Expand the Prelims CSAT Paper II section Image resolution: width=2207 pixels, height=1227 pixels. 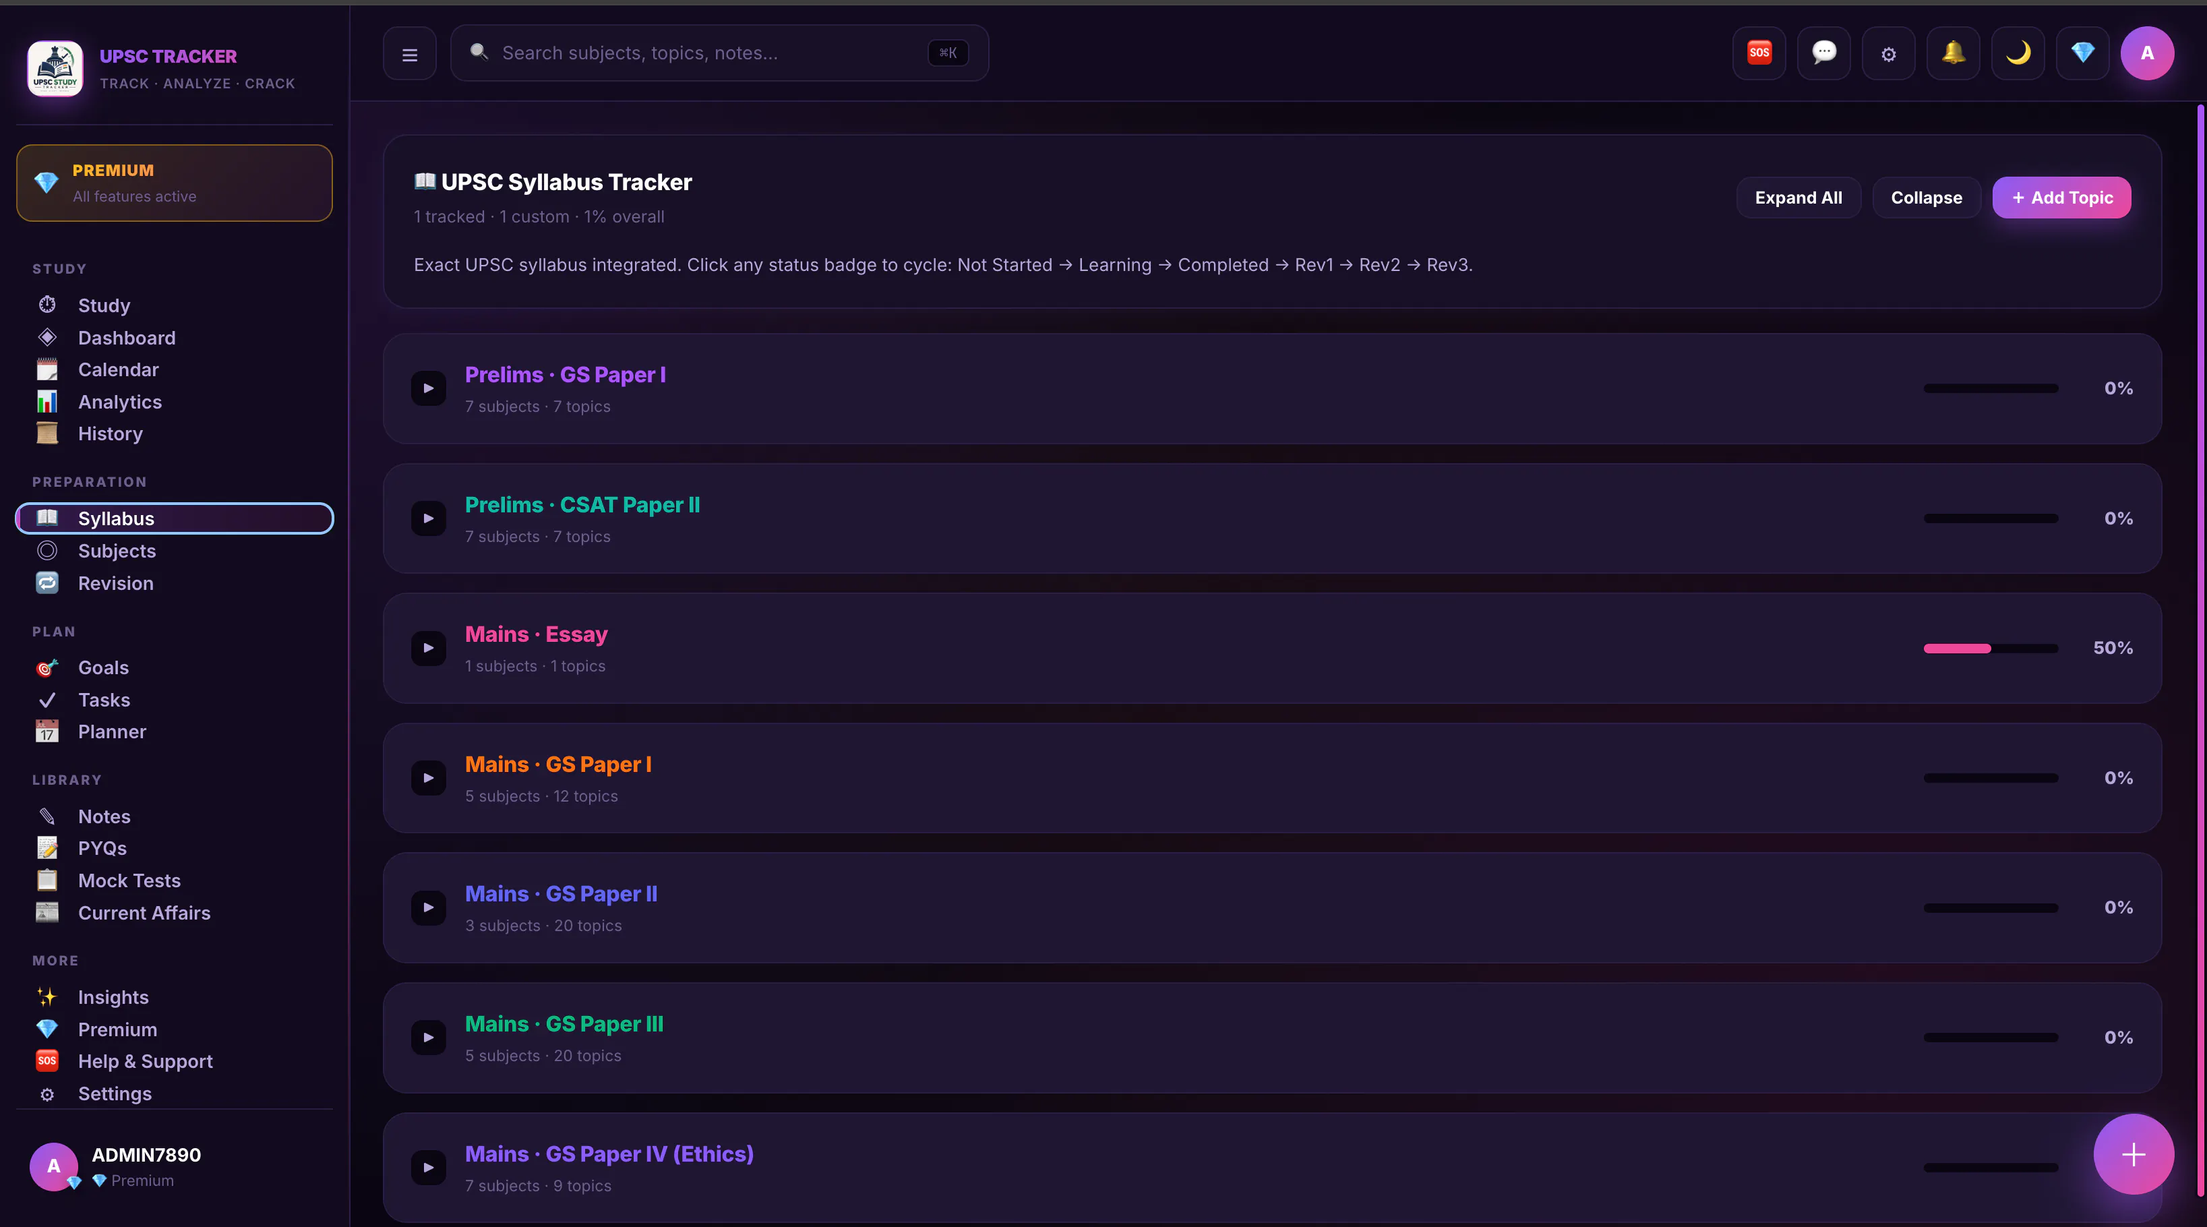tap(428, 518)
